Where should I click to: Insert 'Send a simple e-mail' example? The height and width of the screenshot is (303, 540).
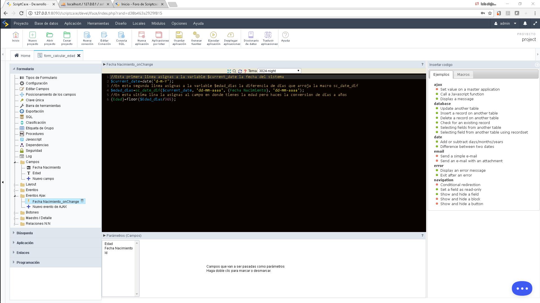pos(458,156)
